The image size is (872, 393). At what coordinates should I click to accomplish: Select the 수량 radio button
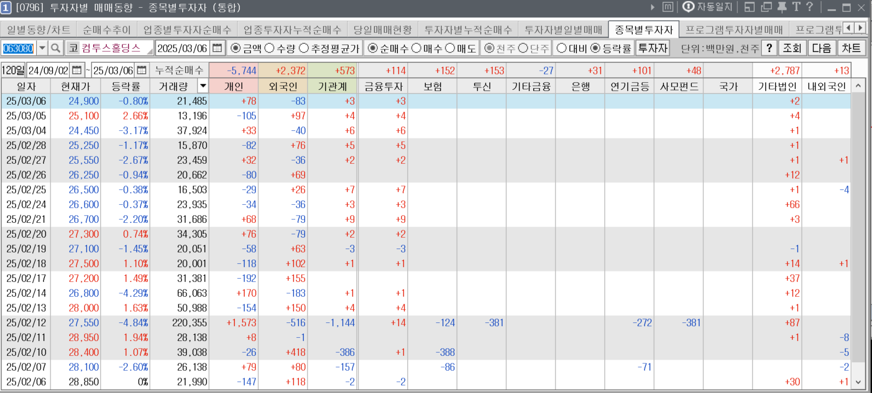point(270,48)
